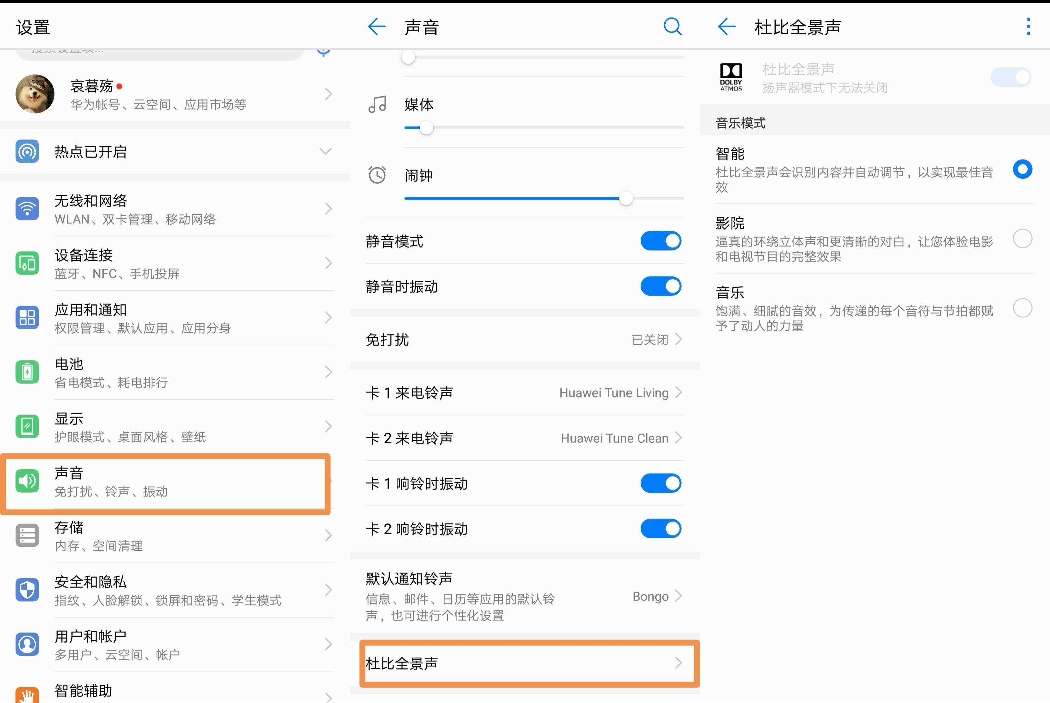Select the Battery settings icon
This screenshot has height=703, width=1050.
[x=27, y=372]
